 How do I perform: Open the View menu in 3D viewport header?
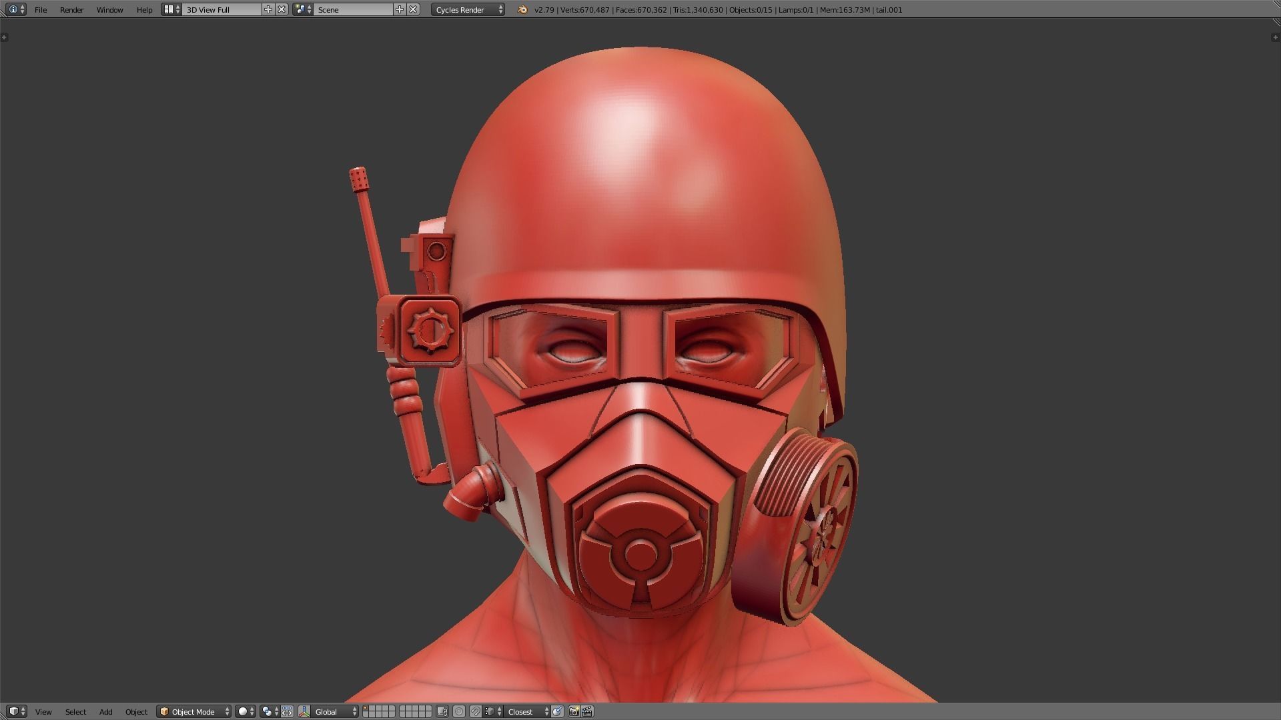tap(43, 711)
